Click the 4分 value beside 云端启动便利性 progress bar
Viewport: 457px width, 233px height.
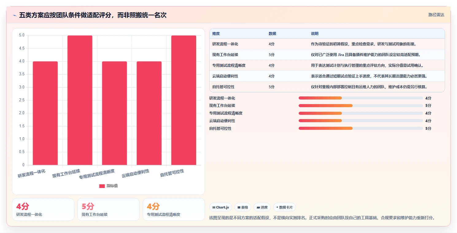tap(428, 121)
